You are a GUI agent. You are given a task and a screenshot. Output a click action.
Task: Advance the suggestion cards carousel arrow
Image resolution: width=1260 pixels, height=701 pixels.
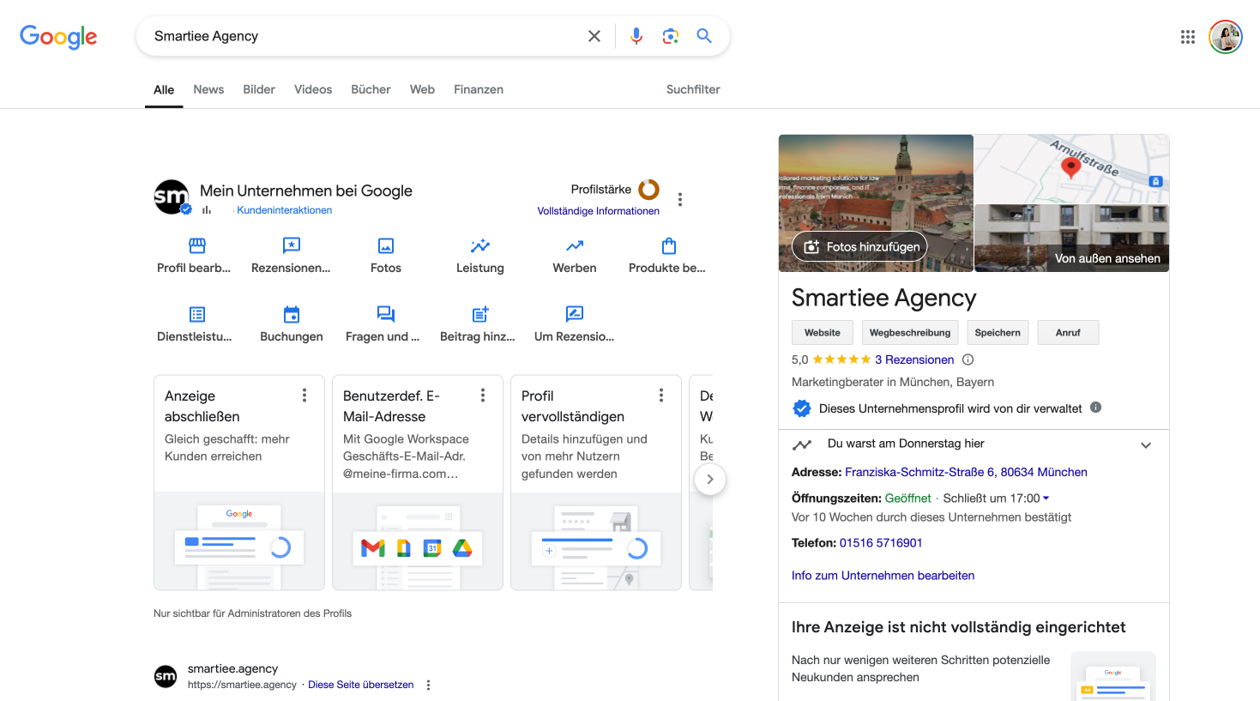[x=710, y=479]
